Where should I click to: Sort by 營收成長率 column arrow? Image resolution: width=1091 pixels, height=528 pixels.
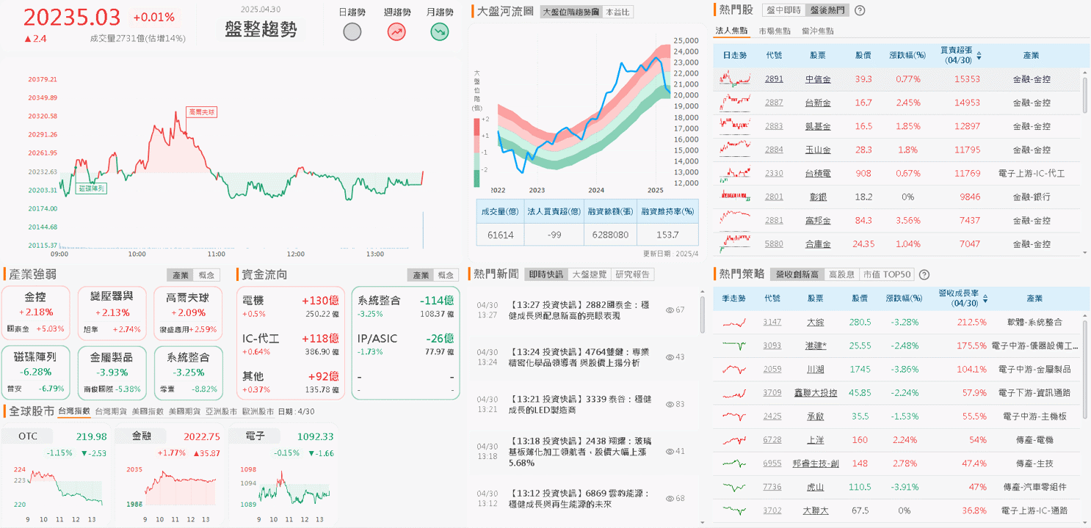coord(985,298)
